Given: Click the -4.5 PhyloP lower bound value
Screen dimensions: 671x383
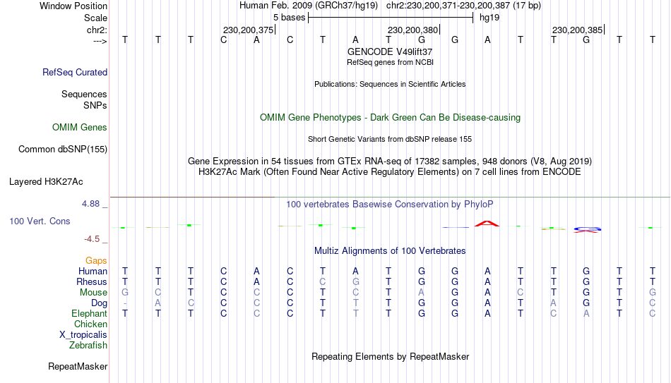Looking at the screenshot, I should pos(92,239).
